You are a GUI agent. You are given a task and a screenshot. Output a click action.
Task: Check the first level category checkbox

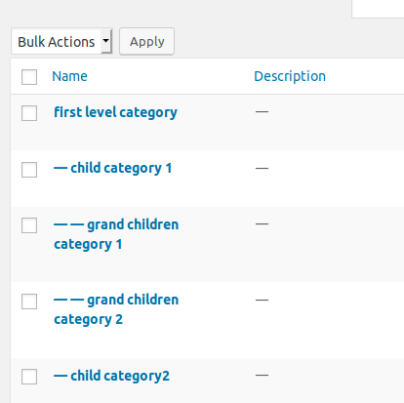pyautogui.click(x=29, y=113)
